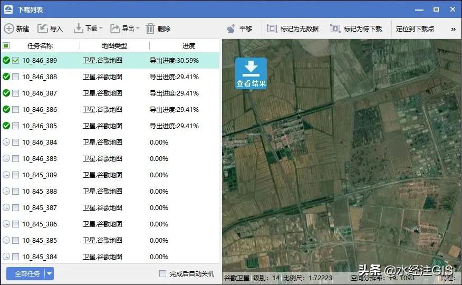The height and width of the screenshot is (285, 462).
Task: Click the app logo in title bar
Action: point(8,9)
